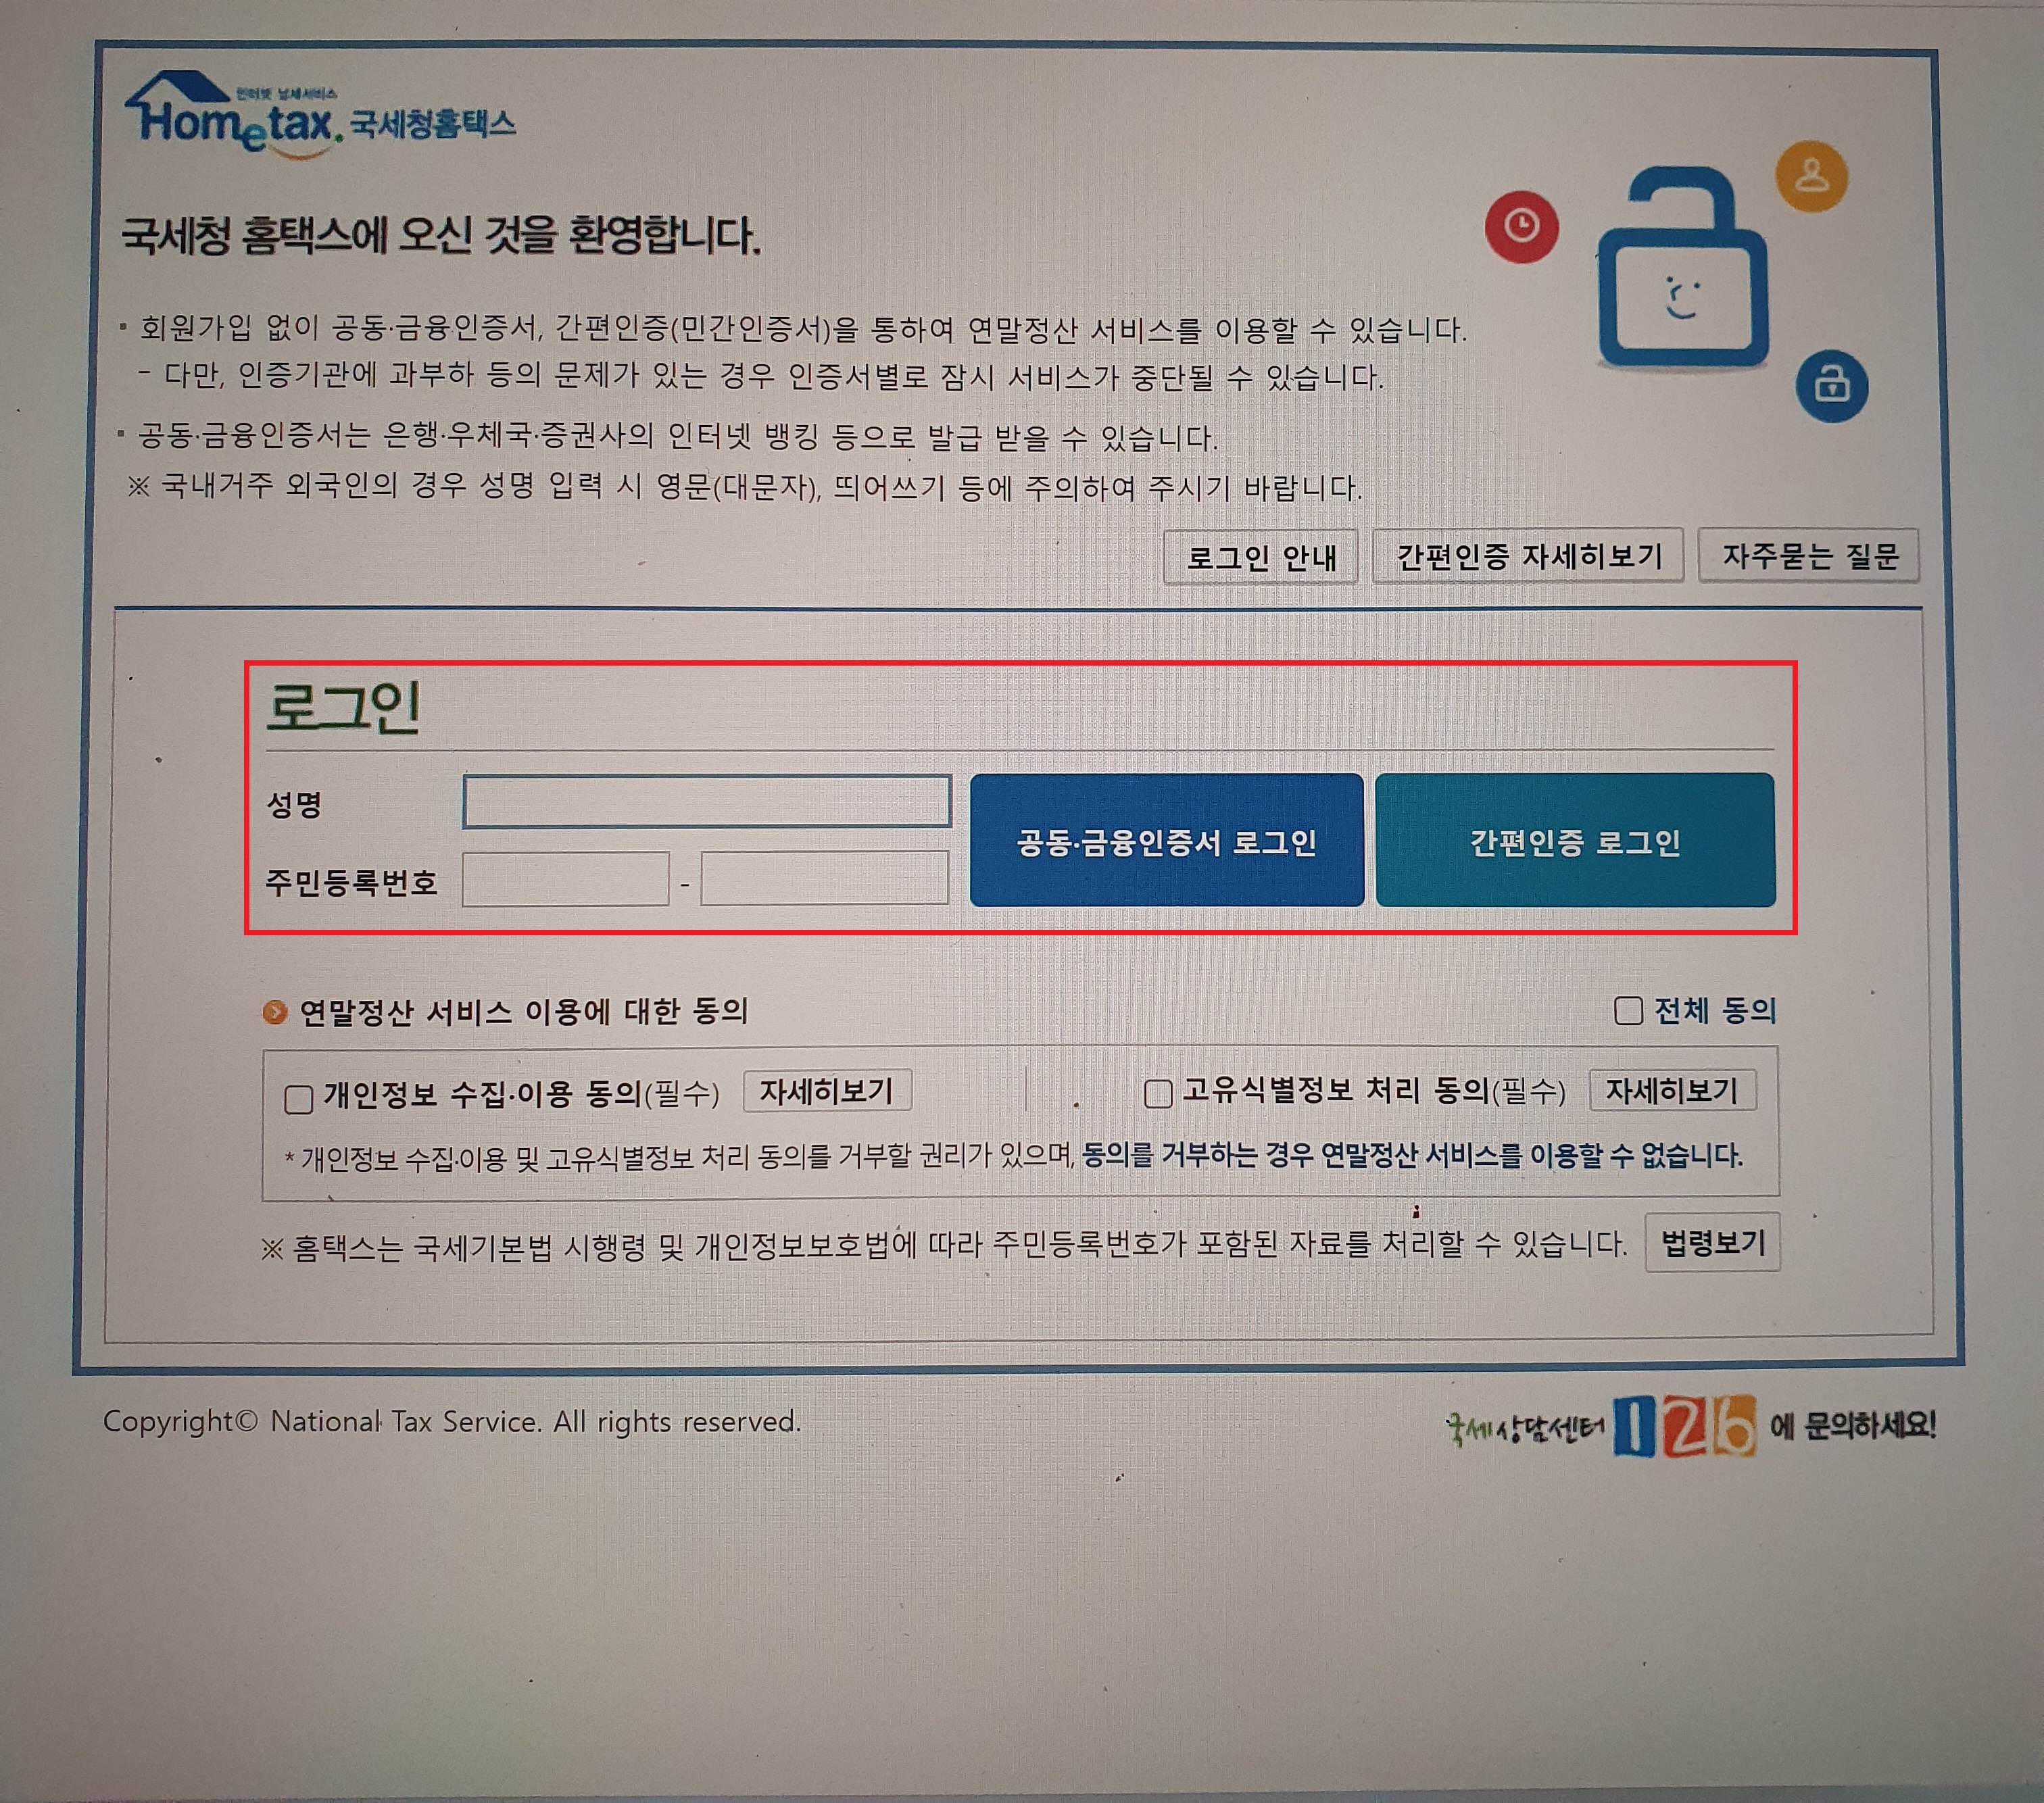Focus the first 주민등록번호 input box
This screenshot has height=1803, width=2044.
pos(565,879)
